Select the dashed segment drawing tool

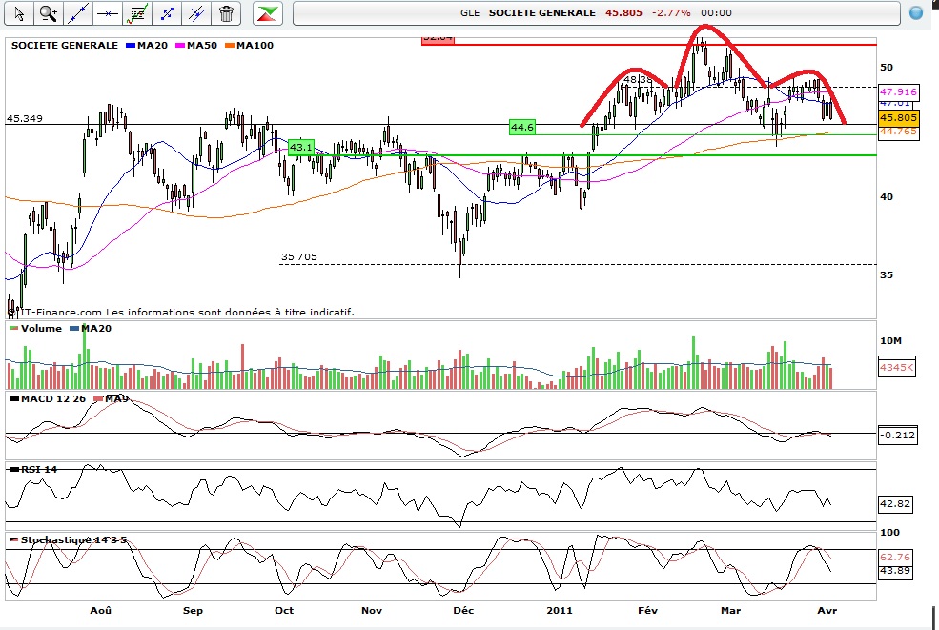167,13
